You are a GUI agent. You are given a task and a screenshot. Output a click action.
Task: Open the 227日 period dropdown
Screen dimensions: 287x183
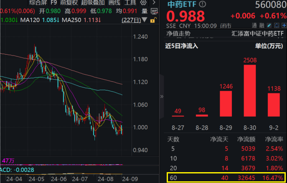(133, 20)
